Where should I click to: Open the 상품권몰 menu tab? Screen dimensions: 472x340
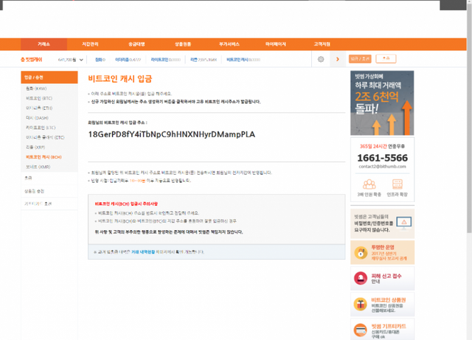183,44
